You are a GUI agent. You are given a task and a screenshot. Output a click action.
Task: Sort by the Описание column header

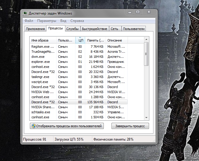(117, 40)
